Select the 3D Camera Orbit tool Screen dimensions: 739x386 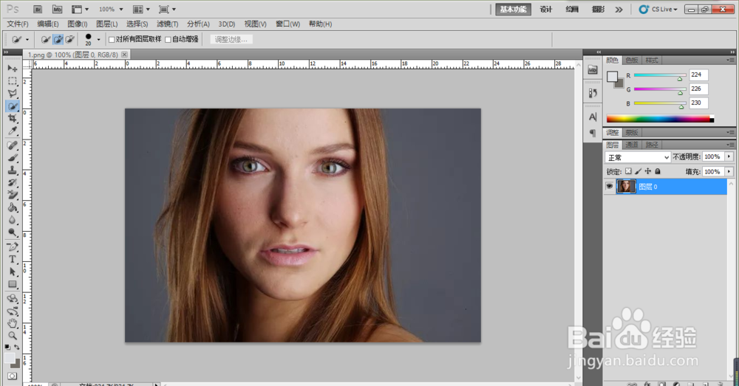coord(13,311)
